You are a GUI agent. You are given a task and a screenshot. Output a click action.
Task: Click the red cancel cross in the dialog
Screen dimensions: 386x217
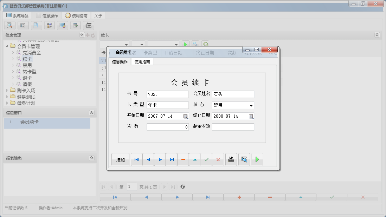point(218,159)
